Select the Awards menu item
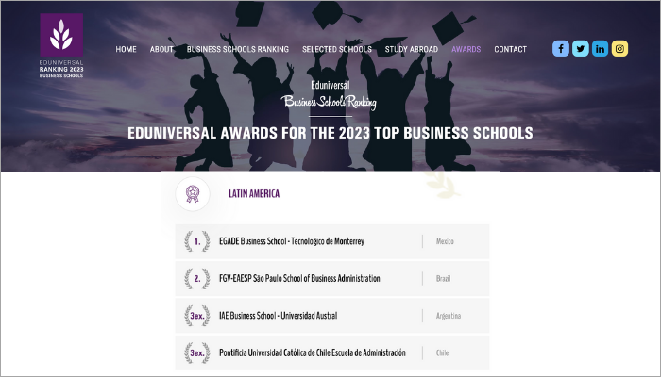The image size is (661, 377). 466,49
